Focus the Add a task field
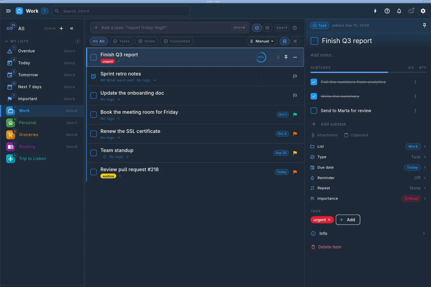 tap(169, 28)
